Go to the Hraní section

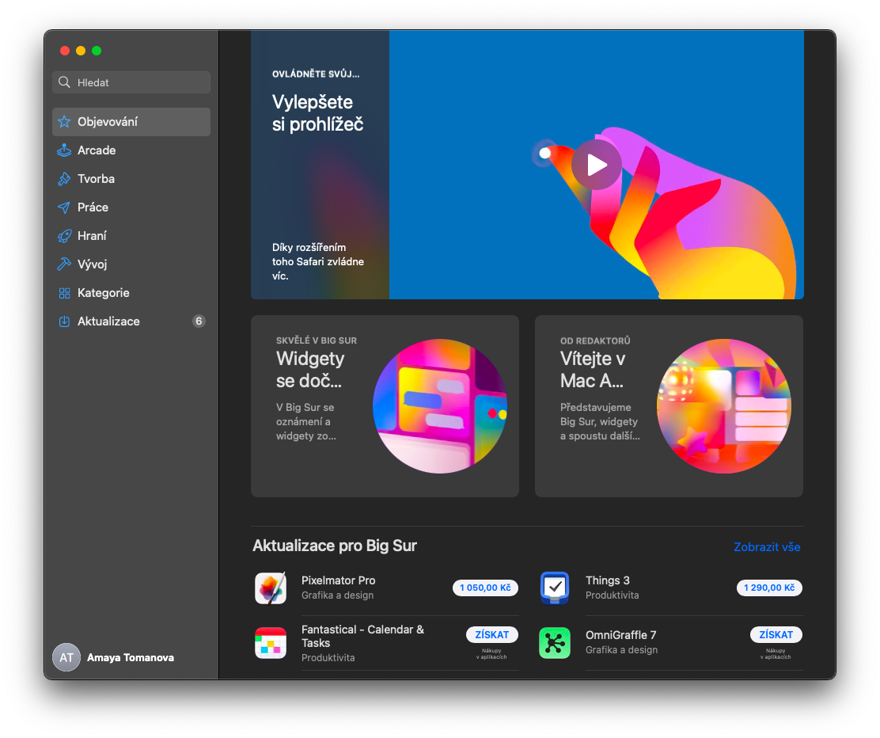[x=131, y=236]
